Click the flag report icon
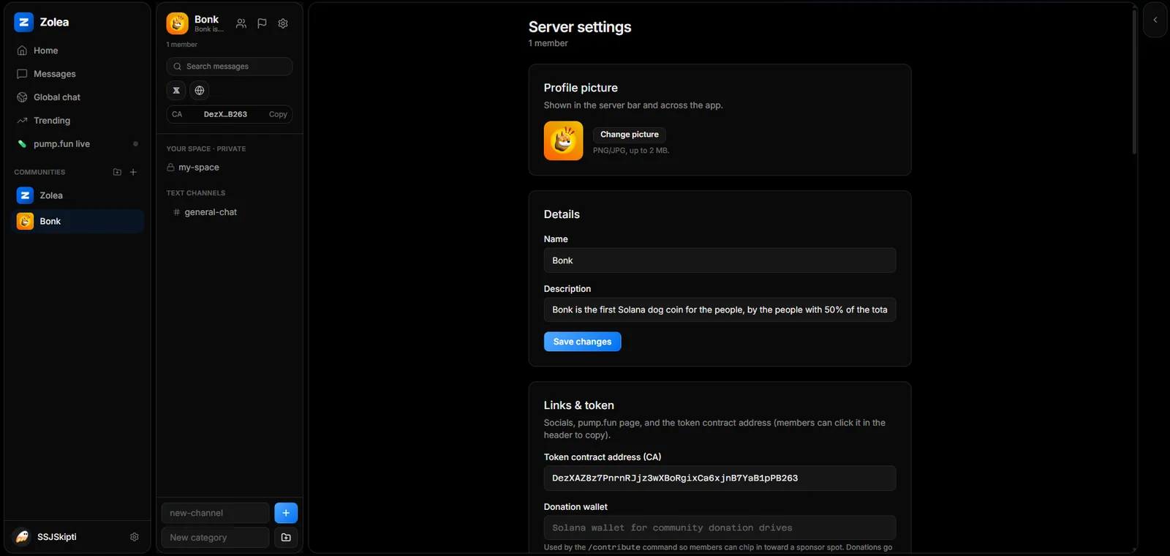Screen dimensions: 1170x556 click(x=262, y=23)
